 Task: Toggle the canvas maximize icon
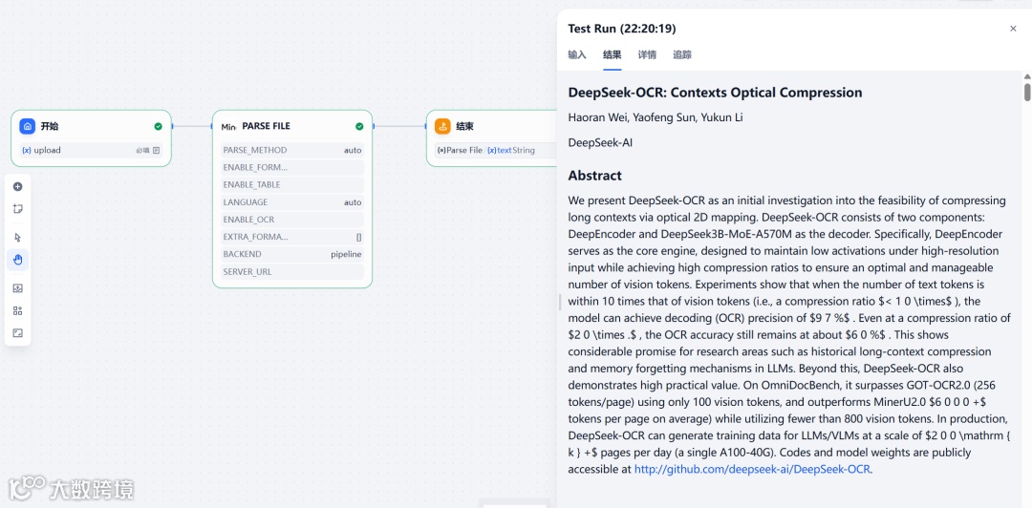(x=18, y=333)
